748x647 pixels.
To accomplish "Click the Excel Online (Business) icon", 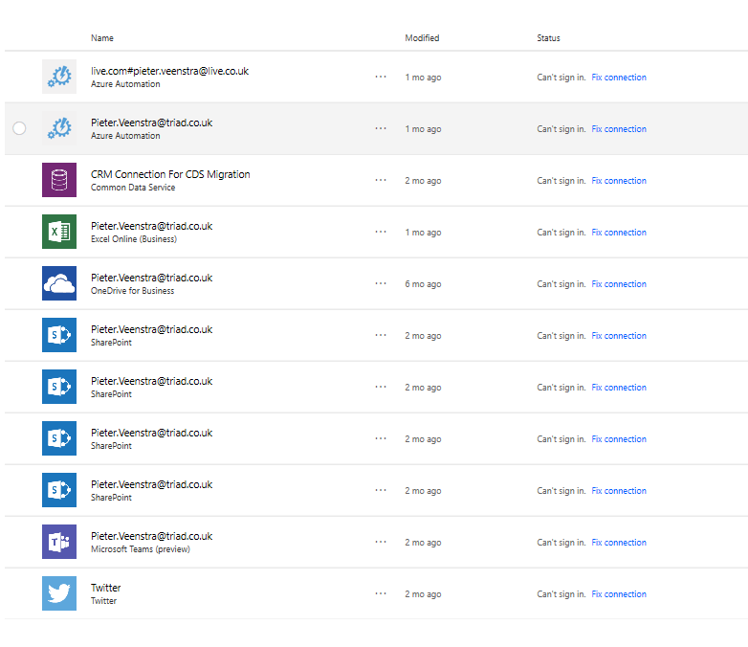I will (x=59, y=232).
